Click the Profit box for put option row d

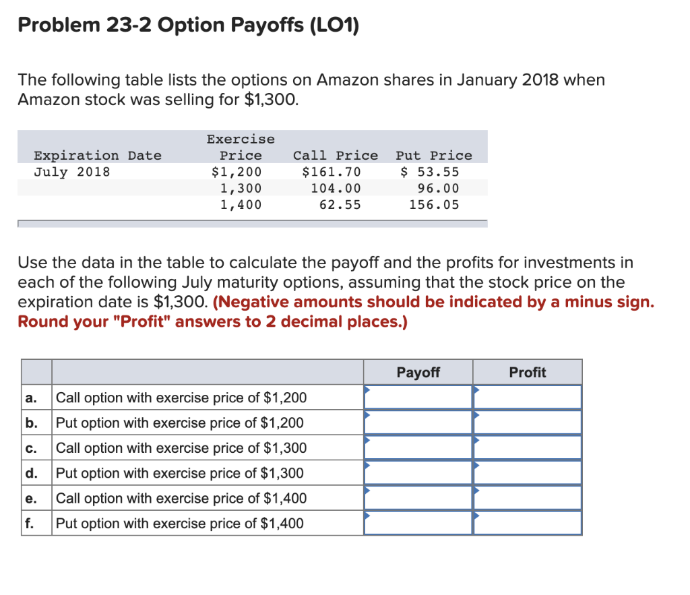(527, 472)
